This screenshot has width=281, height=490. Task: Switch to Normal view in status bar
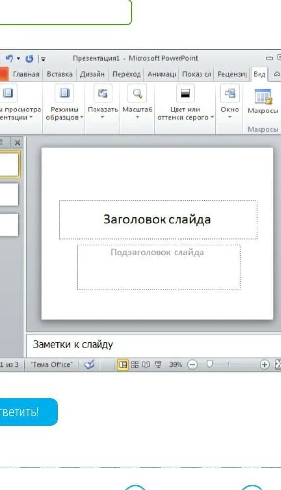[123, 365]
